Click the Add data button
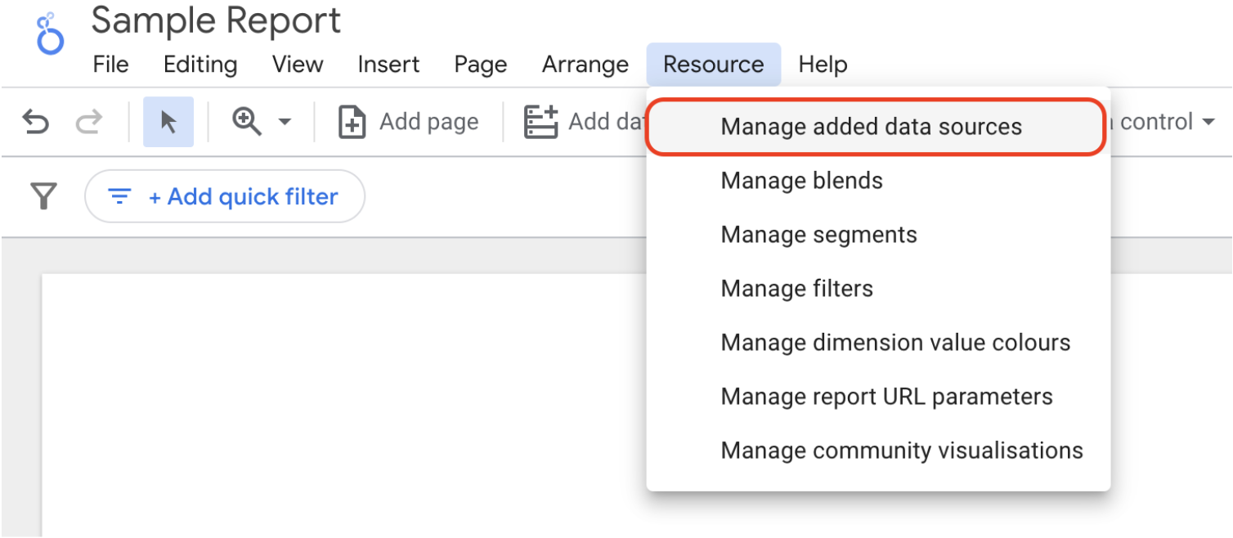 pyautogui.click(x=585, y=122)
